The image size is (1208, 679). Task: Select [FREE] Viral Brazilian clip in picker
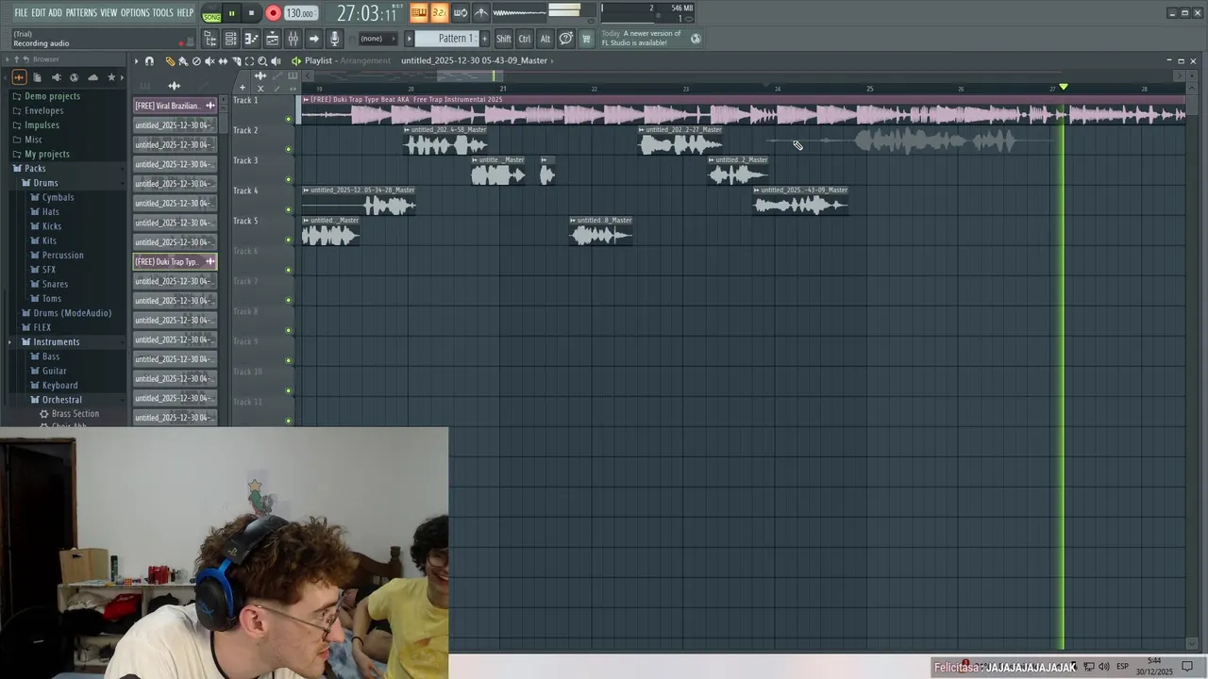pos(176,106)
